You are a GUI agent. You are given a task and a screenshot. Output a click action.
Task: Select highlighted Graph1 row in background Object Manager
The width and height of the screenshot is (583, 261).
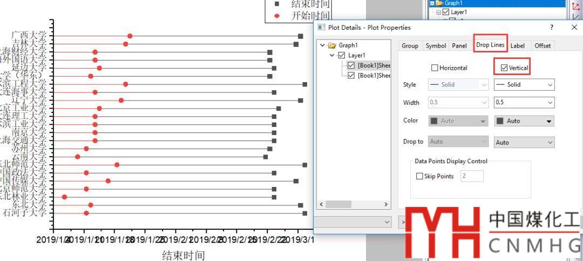[x=497, y=3]
